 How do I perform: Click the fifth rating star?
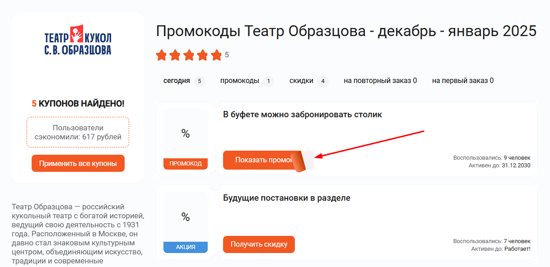pyautogui.click(x=216, y=55)
